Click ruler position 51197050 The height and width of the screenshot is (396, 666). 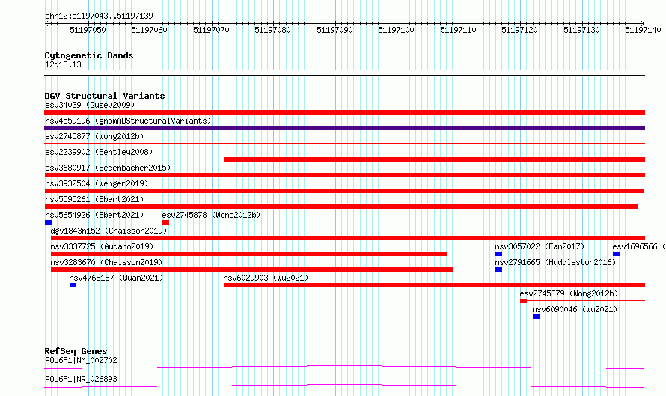pyautogui.click(x=88, y=30)
